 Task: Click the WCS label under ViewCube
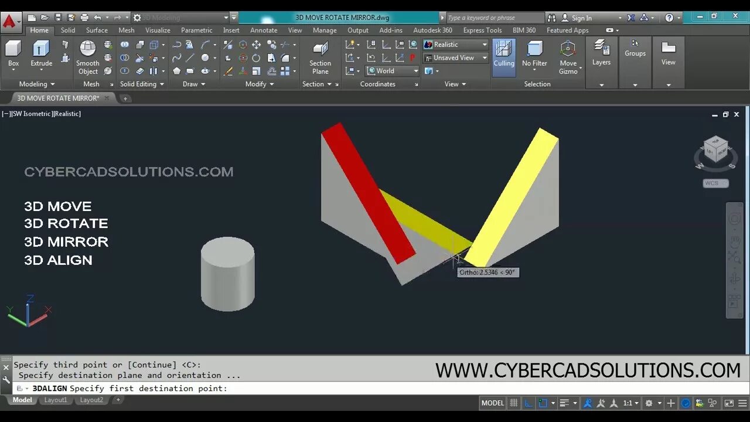pyautogui.click(x=715, y=183)
